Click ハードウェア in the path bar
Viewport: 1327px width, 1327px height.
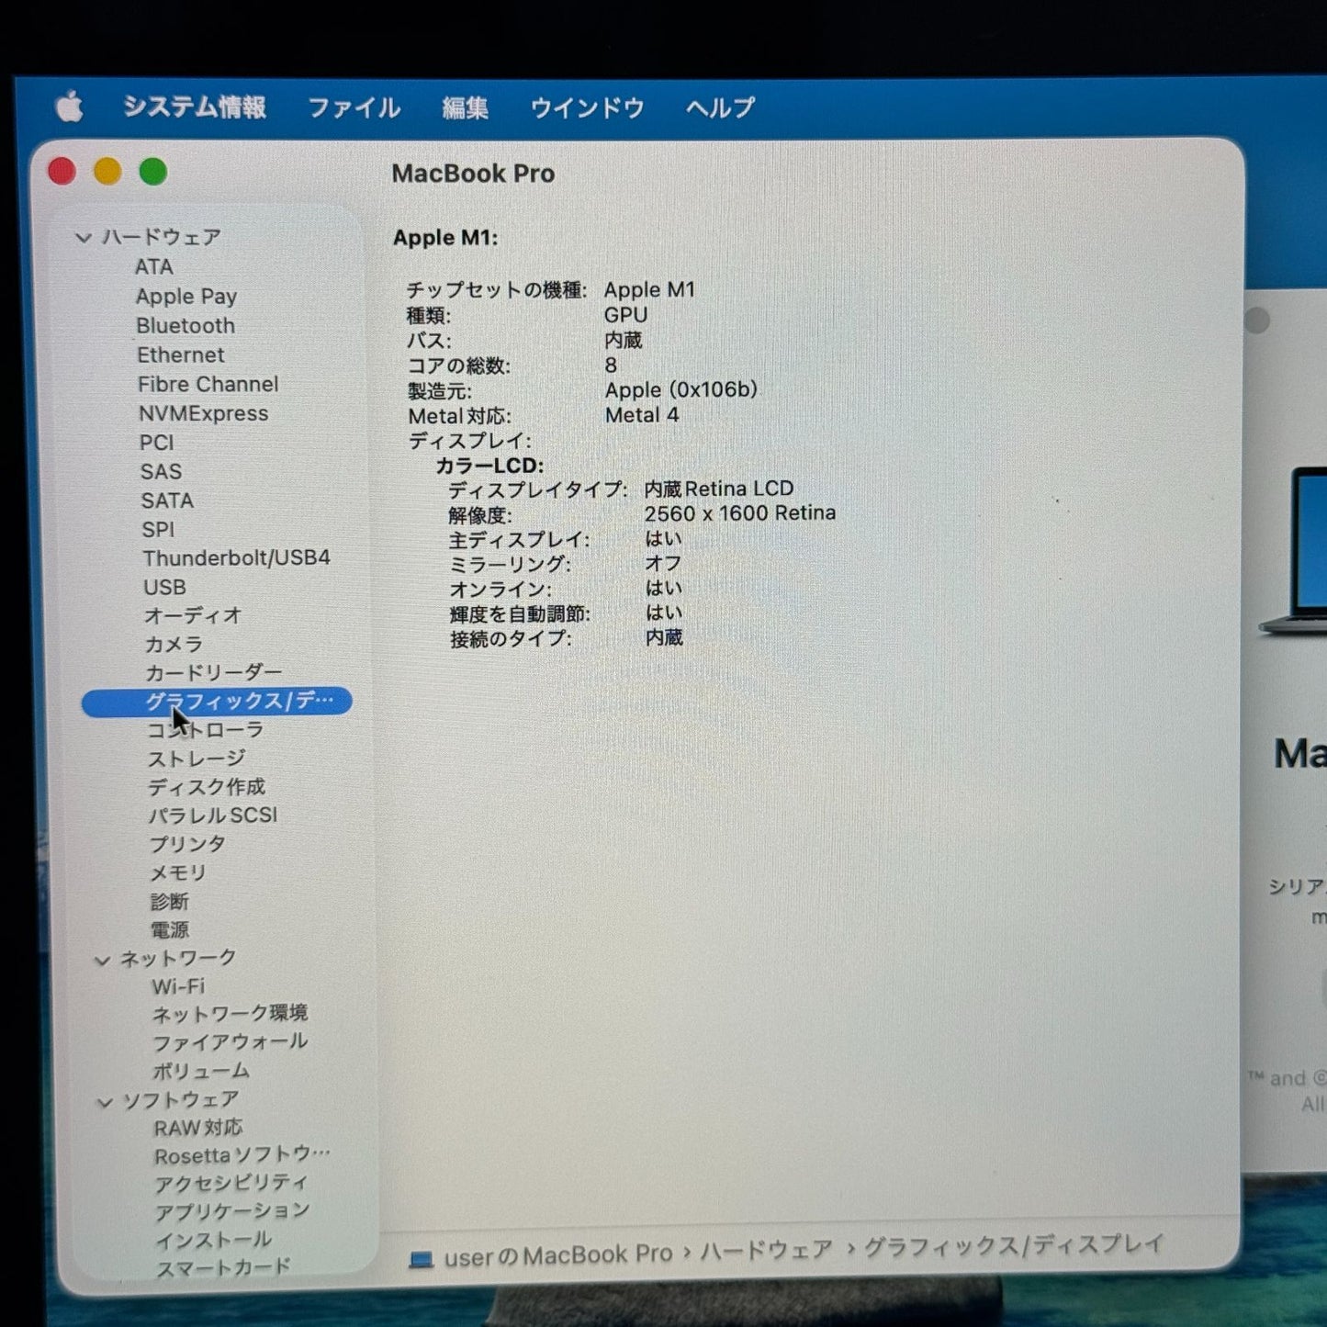tap(767, 1251)
